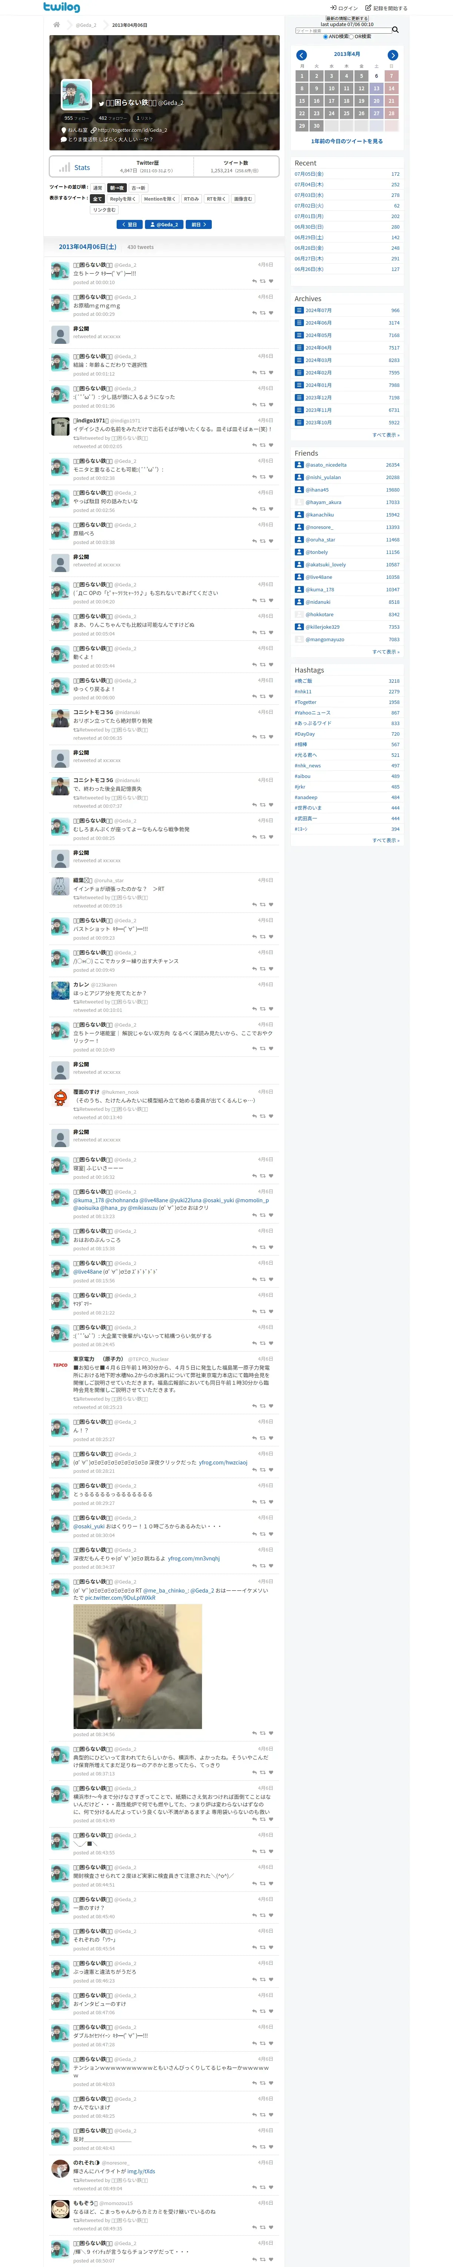Click friend icon beside @asato_nicedelta
The image size is (453, 2267).
[299, 465]
